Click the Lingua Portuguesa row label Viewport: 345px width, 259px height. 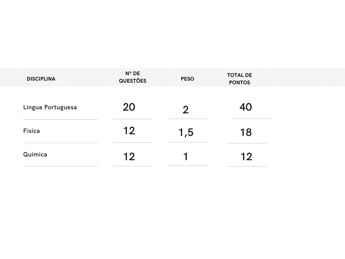pos(50,107)
